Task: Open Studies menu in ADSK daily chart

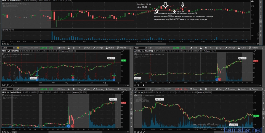Action: [x=110, y=48]
